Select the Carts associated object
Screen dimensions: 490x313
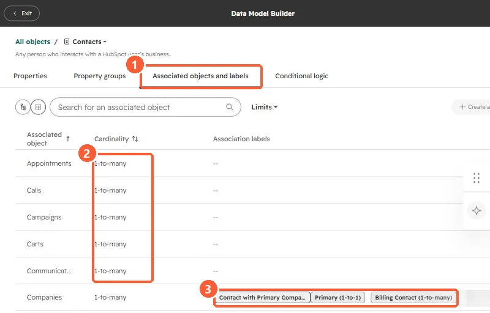[35, 244]
